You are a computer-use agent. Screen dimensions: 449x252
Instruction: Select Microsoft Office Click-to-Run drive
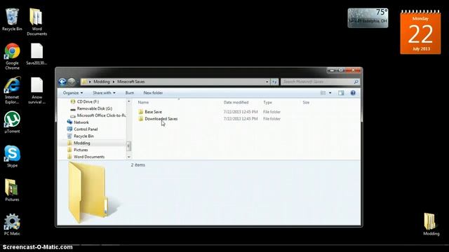(98, 115)
